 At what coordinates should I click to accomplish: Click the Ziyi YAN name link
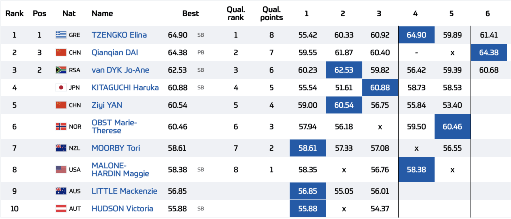tap(107, 105)
